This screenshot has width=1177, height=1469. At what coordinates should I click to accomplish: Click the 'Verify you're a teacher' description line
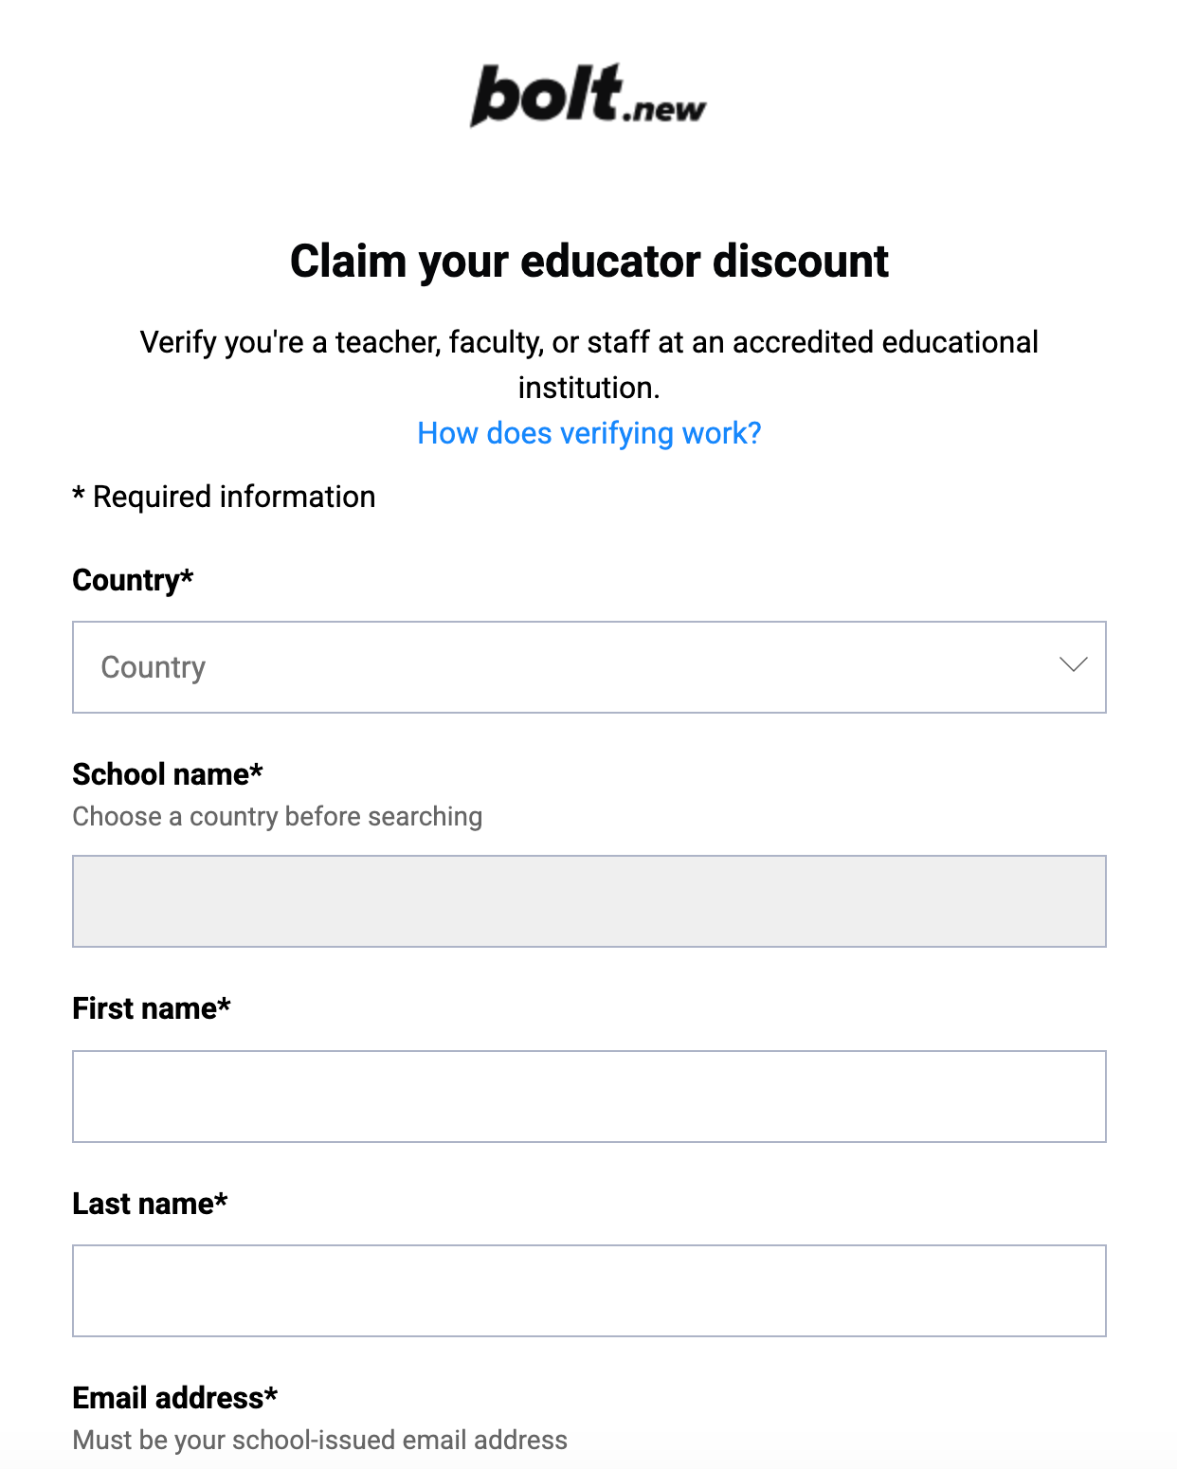pos(588,342)
